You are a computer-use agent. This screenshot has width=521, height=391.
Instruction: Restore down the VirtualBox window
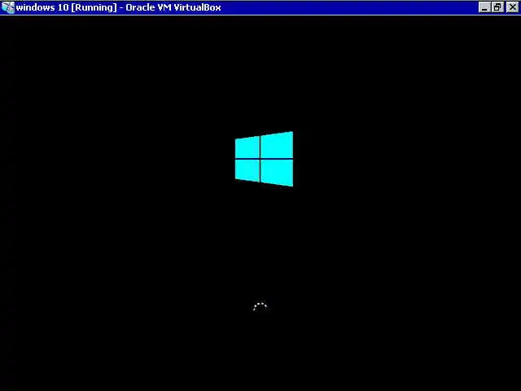point(497,7)
